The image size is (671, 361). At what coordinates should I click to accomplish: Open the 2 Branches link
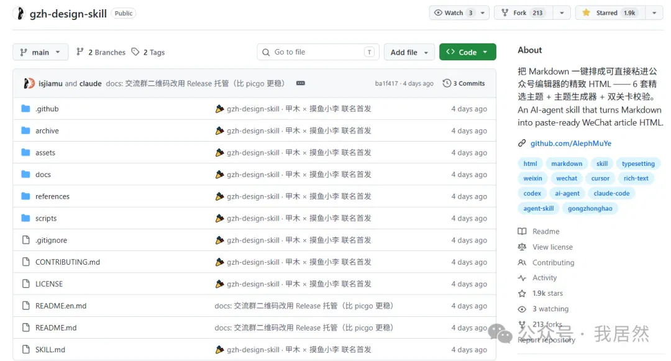pyautogui.click(x=101, y=52)
